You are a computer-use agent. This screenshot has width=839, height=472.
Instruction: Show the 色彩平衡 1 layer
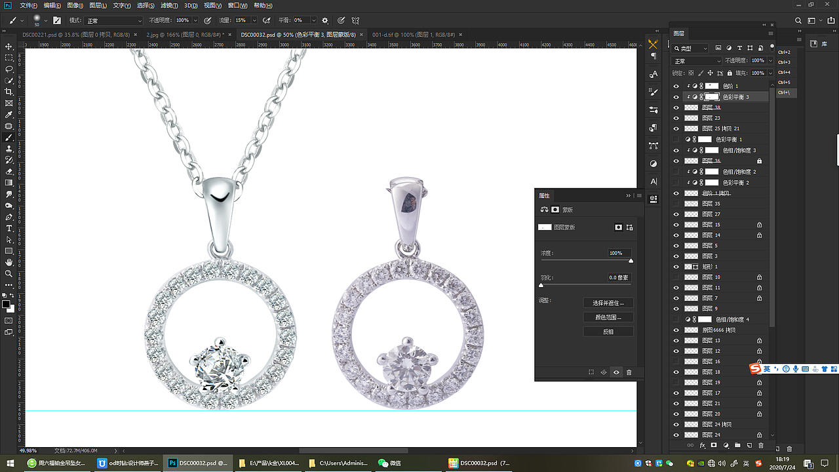click(x=676, y=140)
